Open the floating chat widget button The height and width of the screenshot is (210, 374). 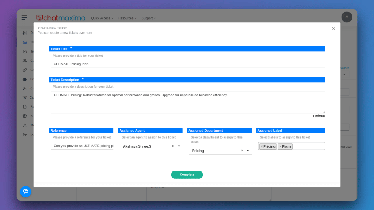pos(26,191)
